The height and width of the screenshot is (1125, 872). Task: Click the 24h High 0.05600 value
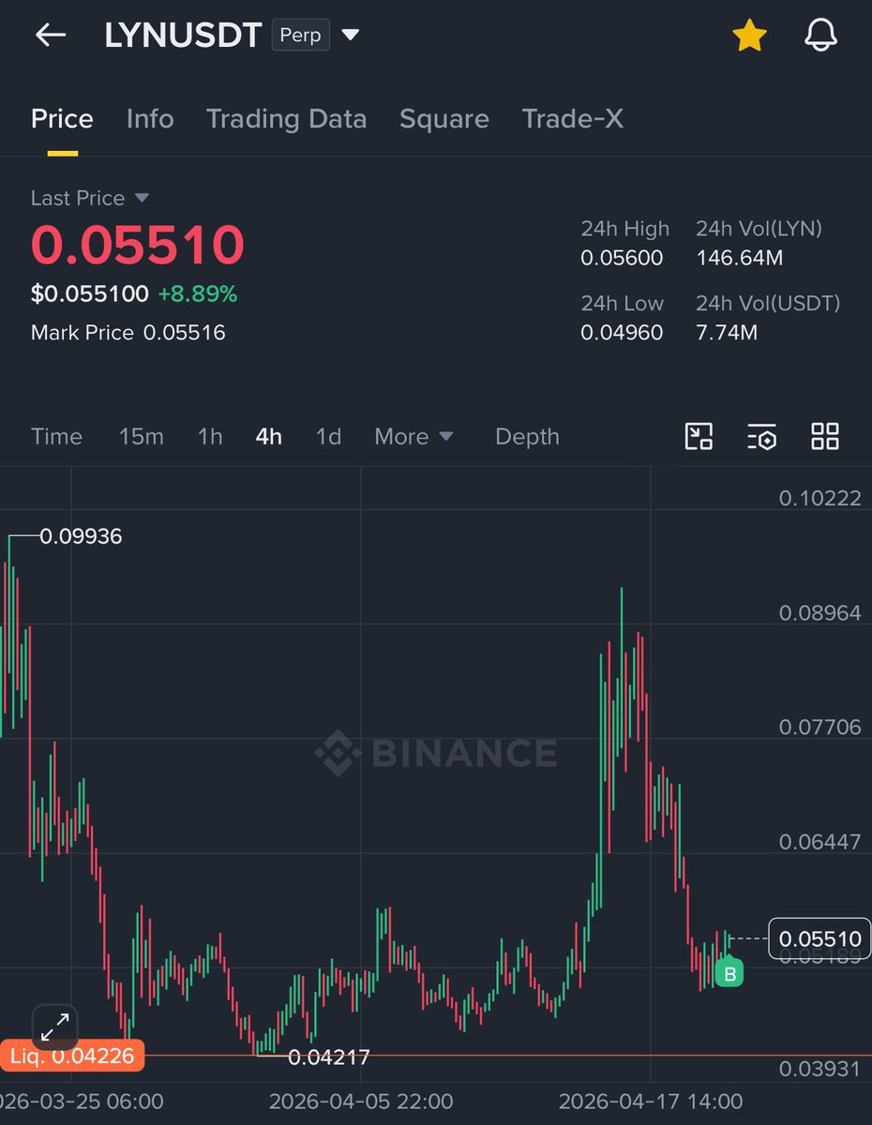[x=622, y=258]
